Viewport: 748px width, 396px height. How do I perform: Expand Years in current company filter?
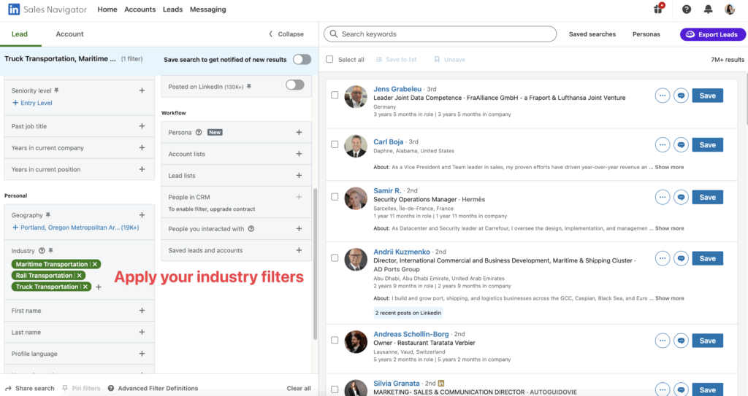tap(142, 148)
